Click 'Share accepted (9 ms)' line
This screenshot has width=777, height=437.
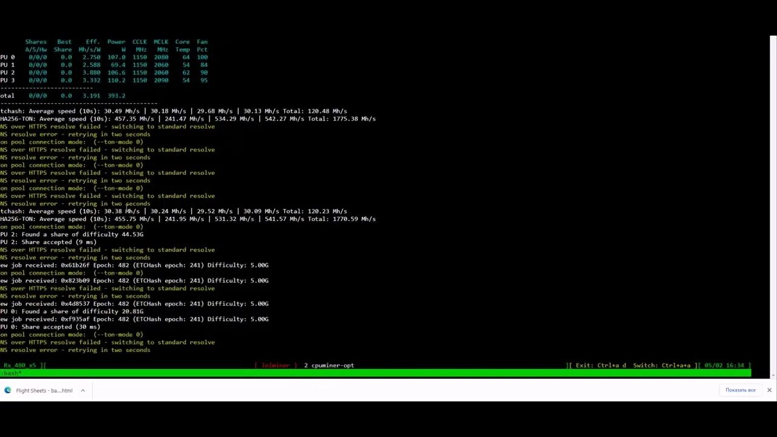pos(49,242)
